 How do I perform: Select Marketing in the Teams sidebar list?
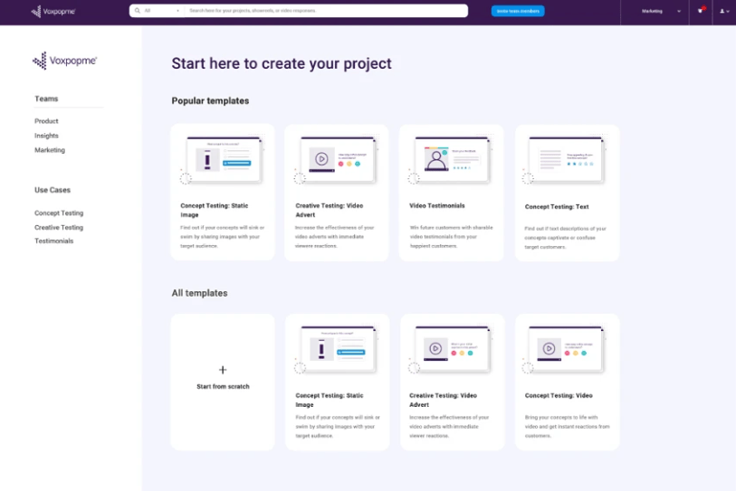(x=50, y=150)
